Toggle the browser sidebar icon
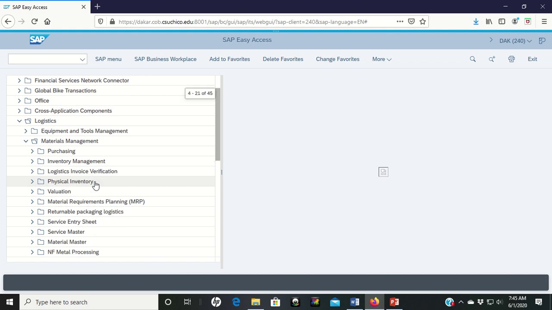Screen dimensions: 552x310 pyautogui.click(x=502, y=22)
